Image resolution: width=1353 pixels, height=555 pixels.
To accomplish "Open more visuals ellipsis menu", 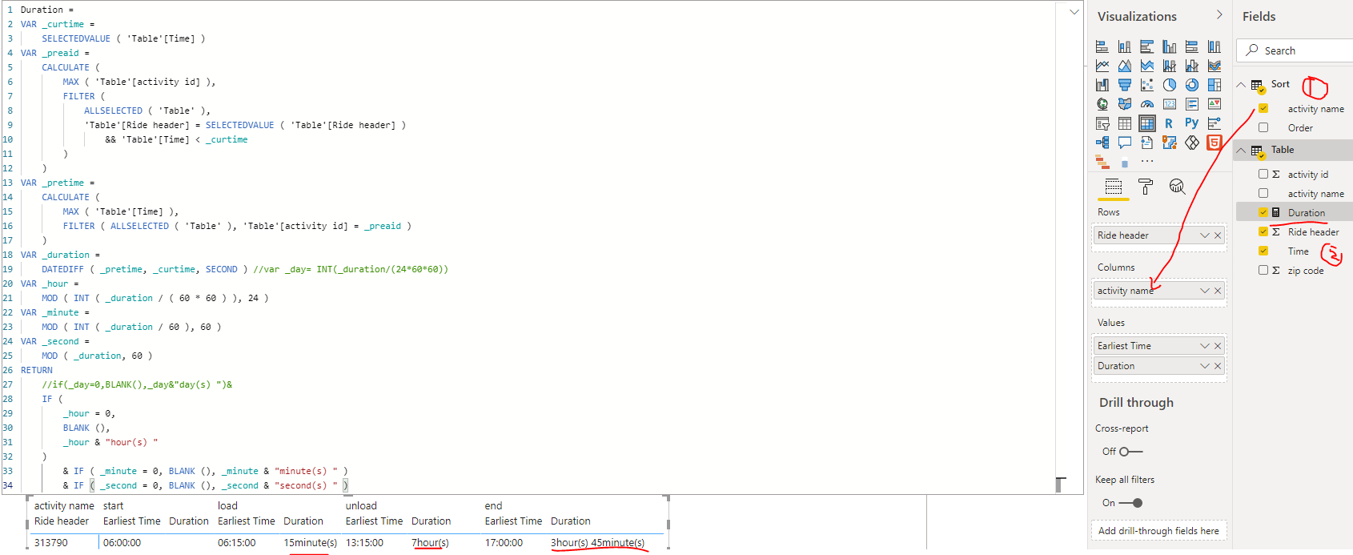I will coord(1147,162).
